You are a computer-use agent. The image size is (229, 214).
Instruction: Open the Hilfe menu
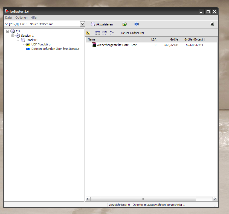tap(33, 18)
